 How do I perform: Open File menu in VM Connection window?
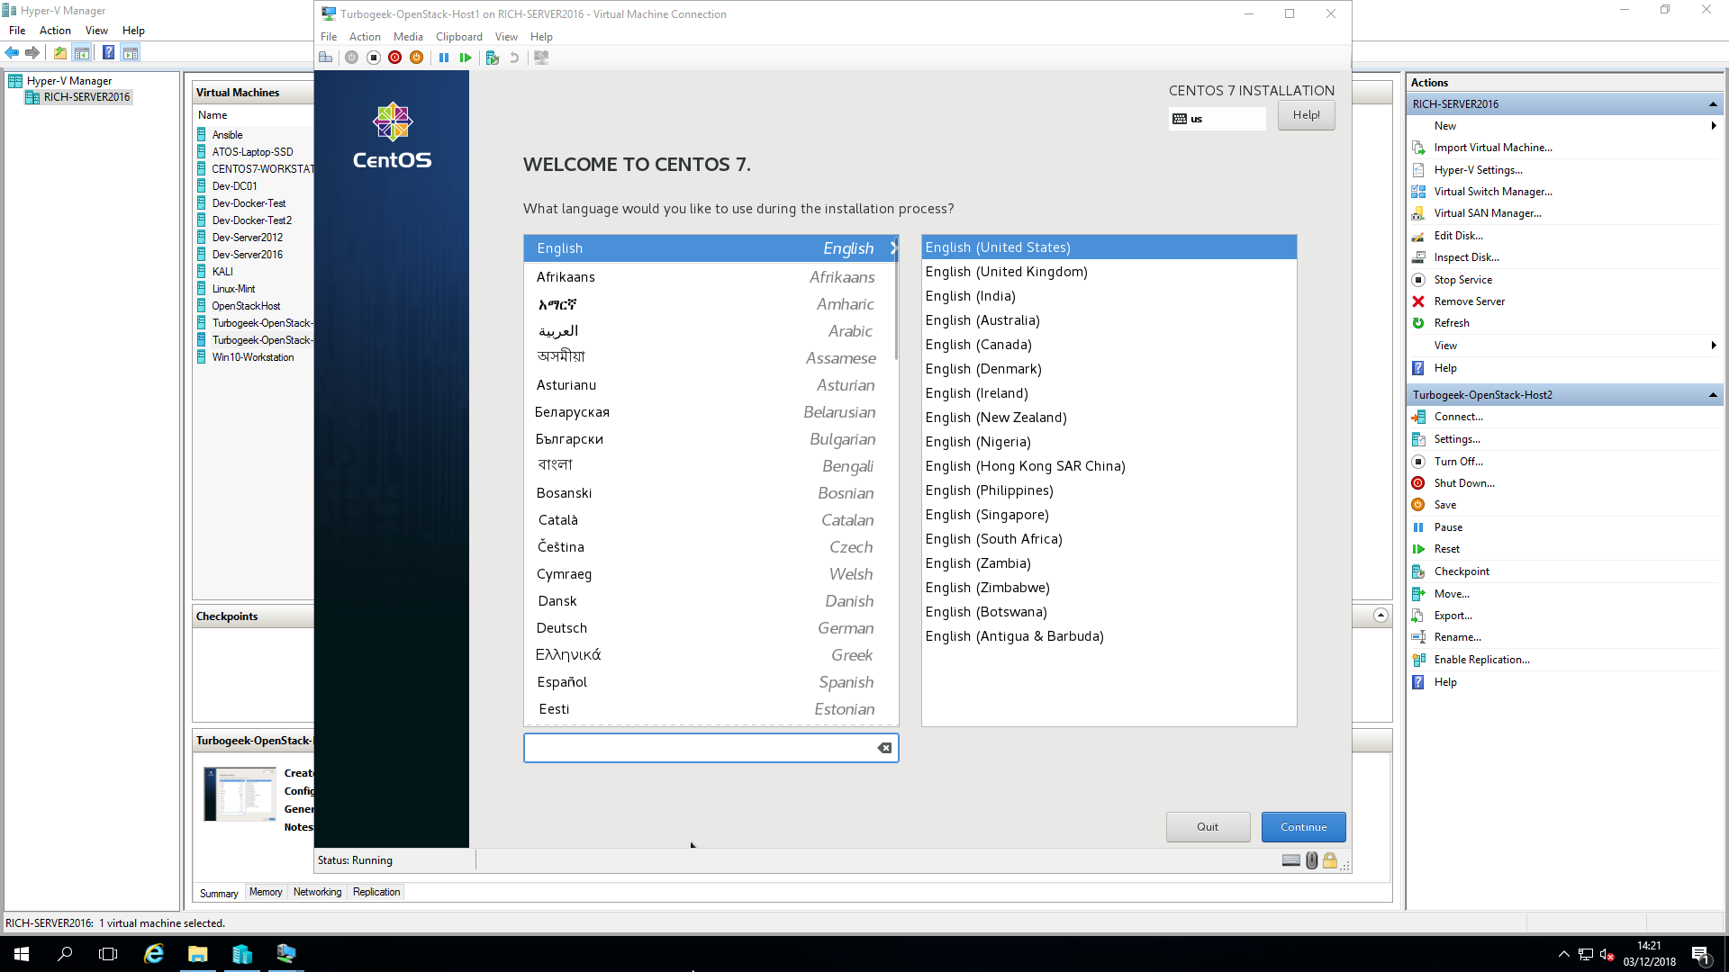329,37
